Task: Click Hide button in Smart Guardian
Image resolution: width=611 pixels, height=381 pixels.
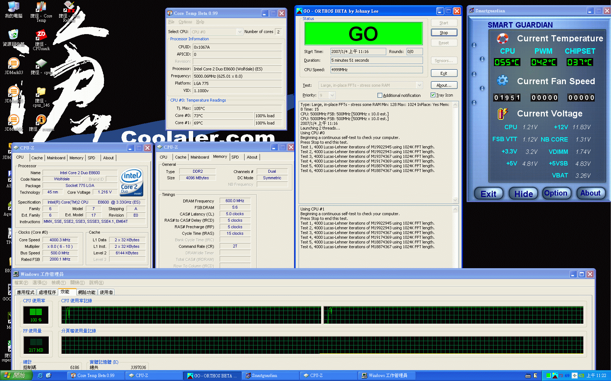Action: (x=523, y=194)
